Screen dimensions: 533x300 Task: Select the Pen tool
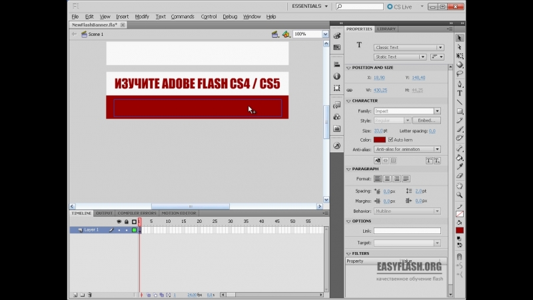click(x=460, y=84)
